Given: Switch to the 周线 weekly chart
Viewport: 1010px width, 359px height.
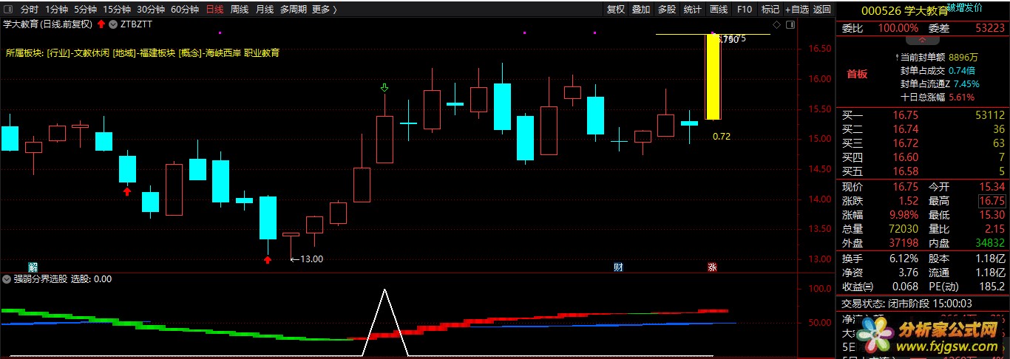Looking at the screenshot, I should (240, 10).
